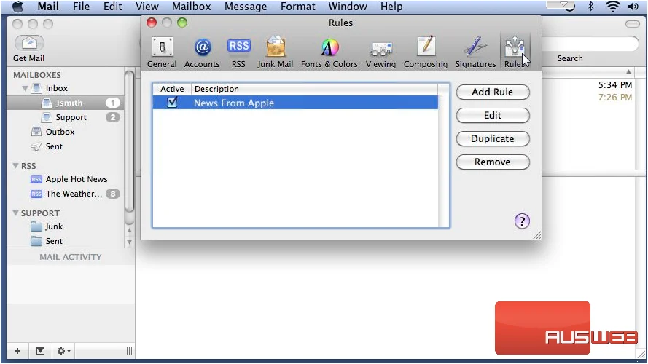Select the Jsmith inbox
Image resolution: width=648 pixels, height=364 pixels.
point(65,103)
